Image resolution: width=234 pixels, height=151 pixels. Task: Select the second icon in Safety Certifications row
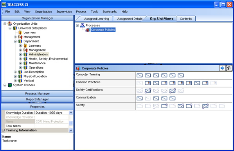(148, 91)
